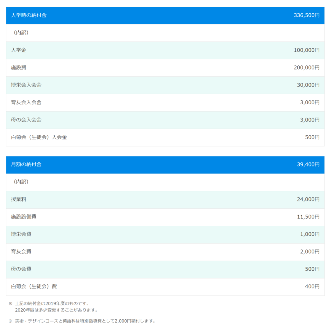Click the 39,400円 monthly total
The width and height of the screenshot is (331, 330).
click(308, 165)
